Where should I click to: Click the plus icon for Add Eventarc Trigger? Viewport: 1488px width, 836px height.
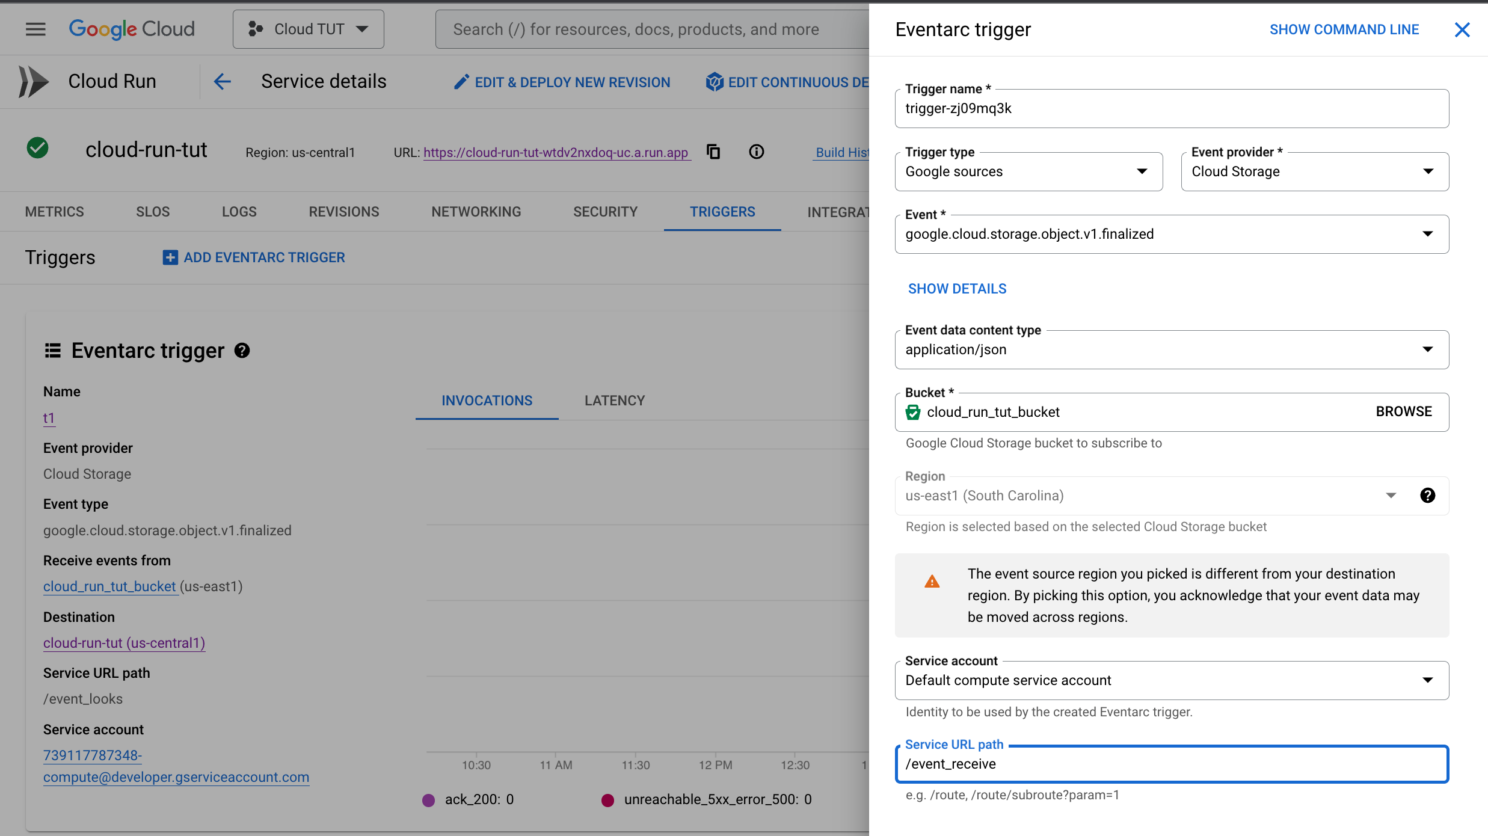click(170, 257)
